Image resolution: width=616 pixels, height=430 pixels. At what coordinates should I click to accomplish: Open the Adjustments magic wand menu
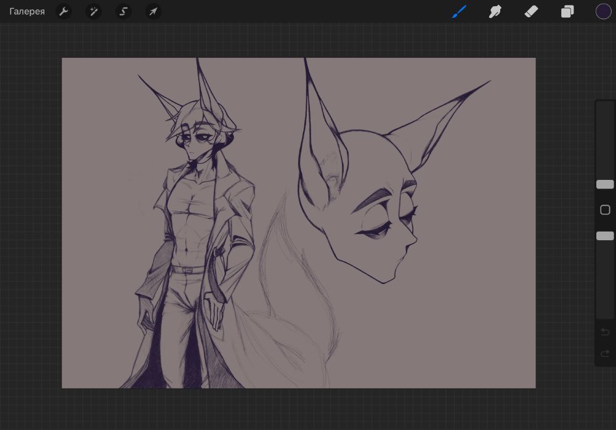(94, 12)
